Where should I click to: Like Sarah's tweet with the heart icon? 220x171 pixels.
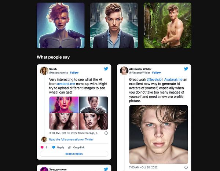coord(42,147)
